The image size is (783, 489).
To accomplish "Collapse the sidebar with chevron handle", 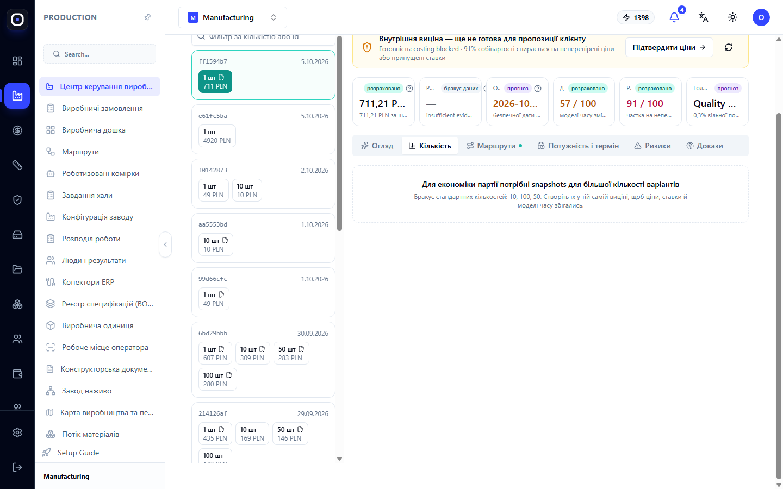I will click(165, 244).
